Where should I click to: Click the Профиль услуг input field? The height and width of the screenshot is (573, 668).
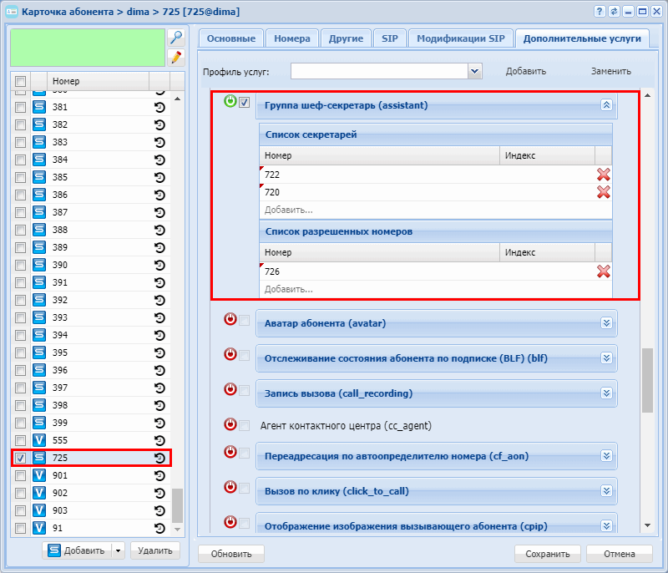pyautogui.click(x=379, y=71)
